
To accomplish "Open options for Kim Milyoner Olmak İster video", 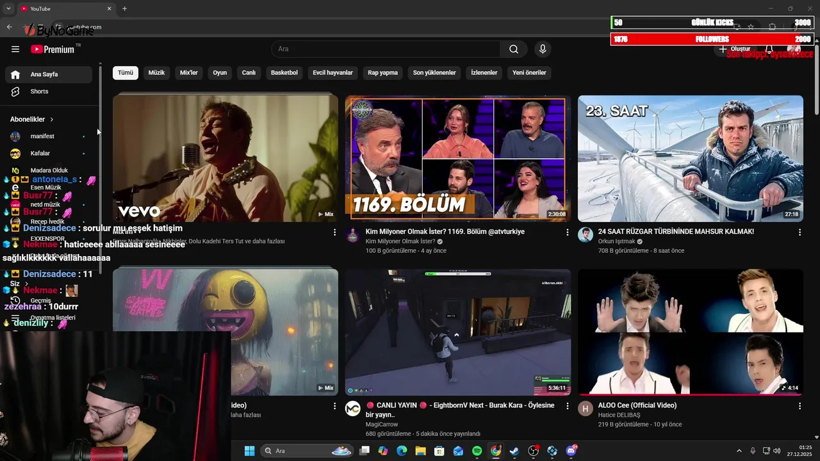I will point(567,232).
